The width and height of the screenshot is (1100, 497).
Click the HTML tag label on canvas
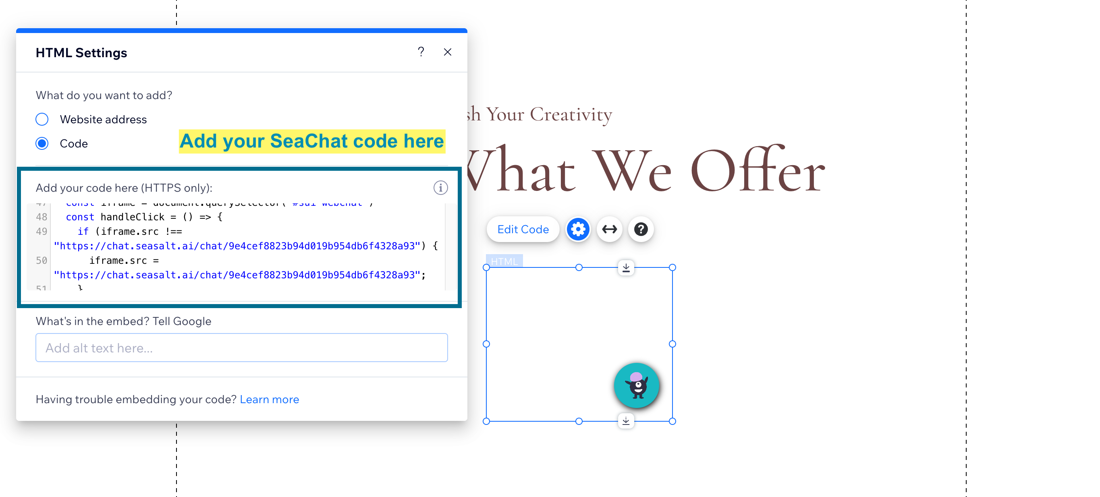pos(503,260)
